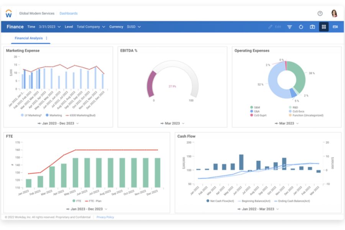Switch to the Financial Analysis tab
The width and height of the screenshot is (345, 230).
pos(28,38)
